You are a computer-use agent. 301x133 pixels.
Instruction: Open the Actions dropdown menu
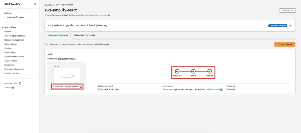(x=287, y=10)
